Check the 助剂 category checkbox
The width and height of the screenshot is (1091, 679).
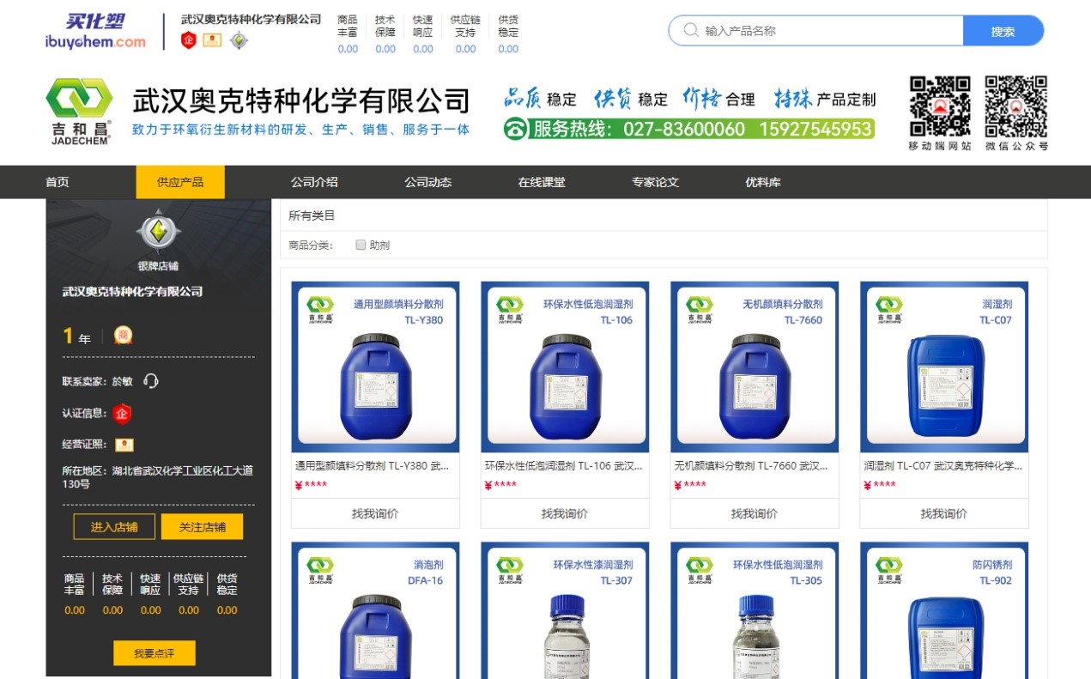coord(361,245)
